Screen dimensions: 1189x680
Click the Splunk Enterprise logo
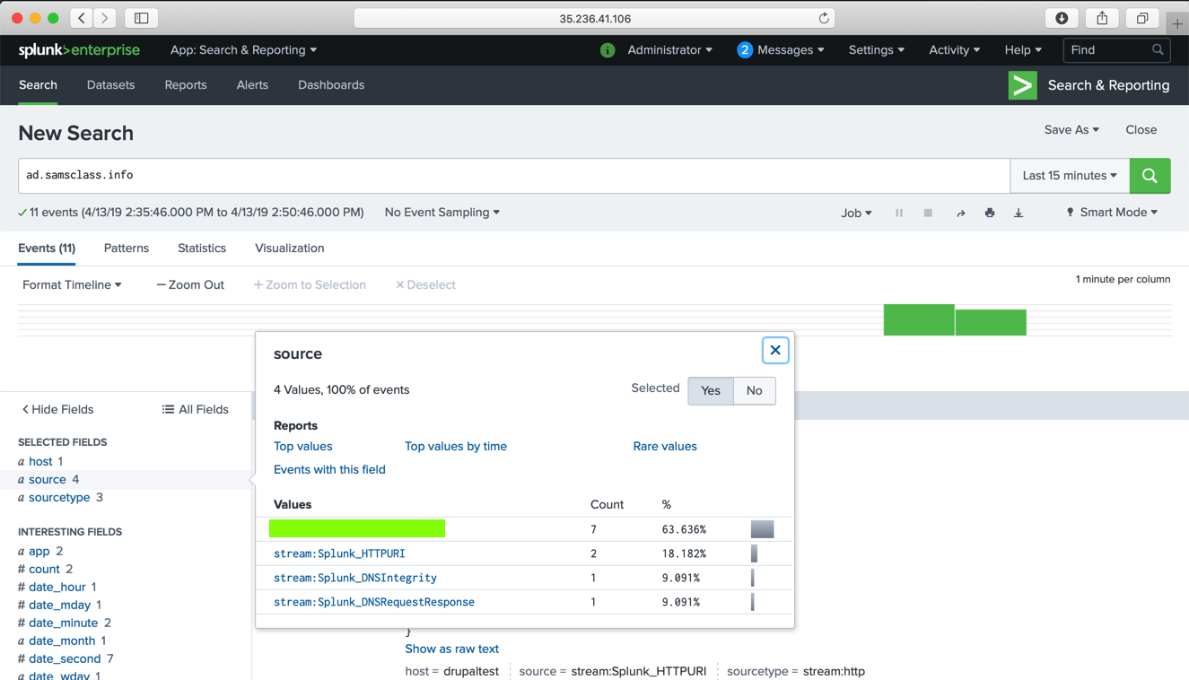(79, 50)
